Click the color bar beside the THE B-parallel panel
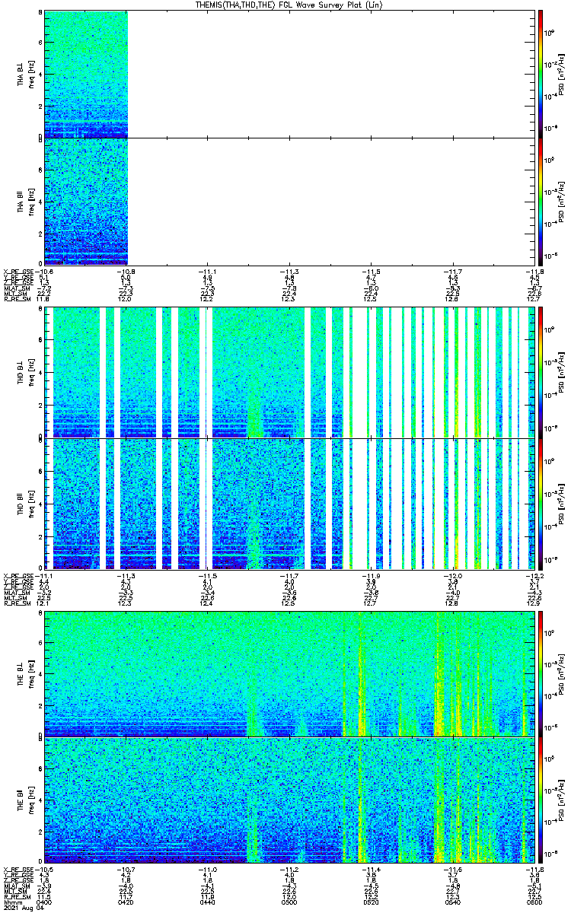The height and width of the screenshot is (913, 571). 540,800
